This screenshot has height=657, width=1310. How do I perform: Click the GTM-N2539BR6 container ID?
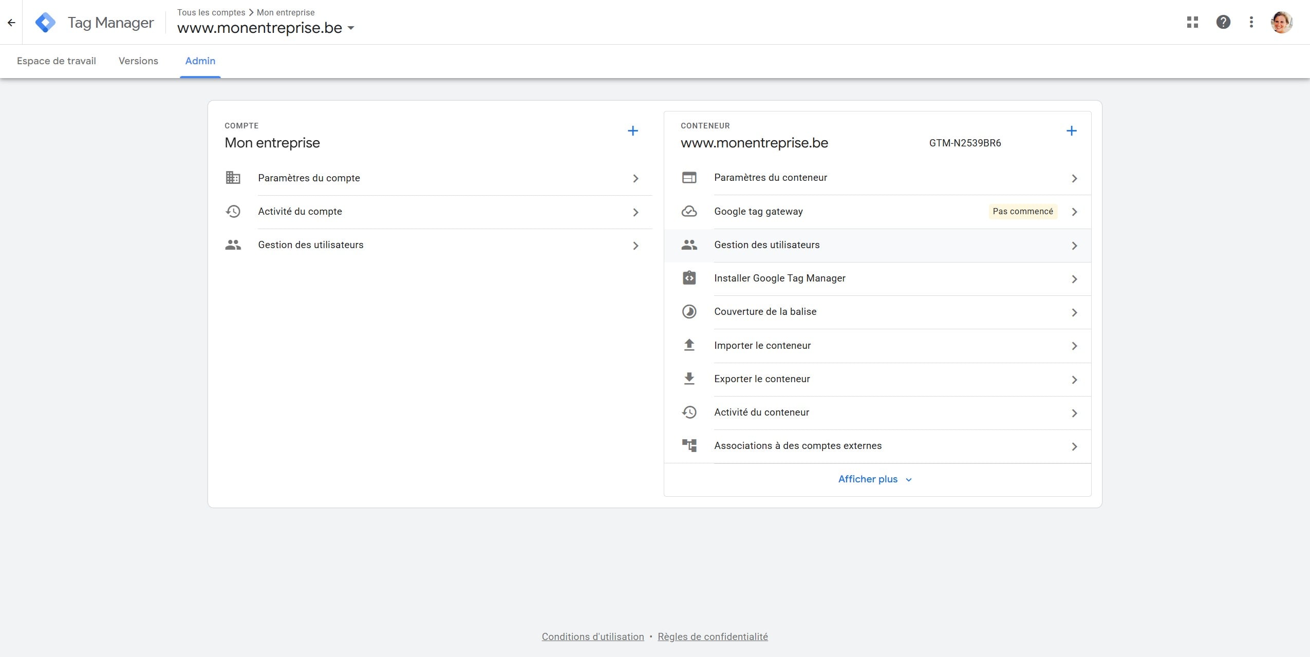click(965, 143)
